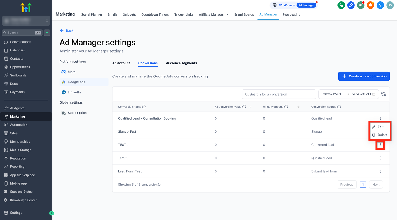Click the green phone dialer icon

click(x=341, y=5)
